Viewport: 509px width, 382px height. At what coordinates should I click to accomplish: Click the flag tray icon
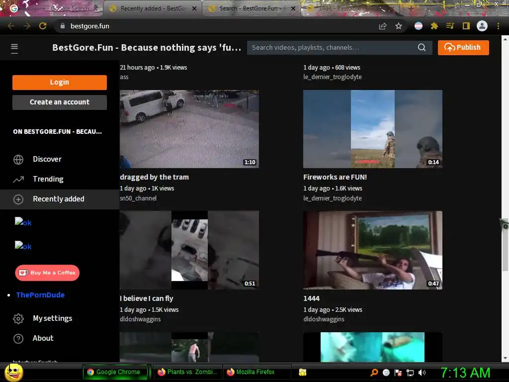[398, 373]
